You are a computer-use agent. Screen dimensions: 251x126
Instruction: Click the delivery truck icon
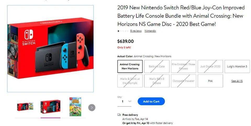[119, 115]
